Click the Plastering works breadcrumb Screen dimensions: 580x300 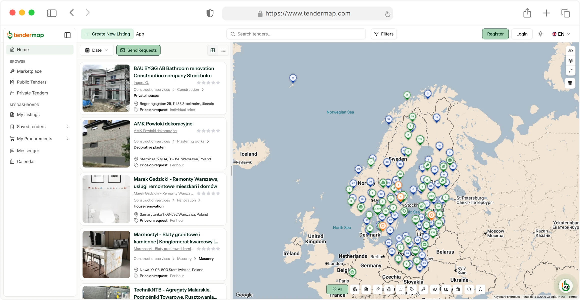(191, 141)
